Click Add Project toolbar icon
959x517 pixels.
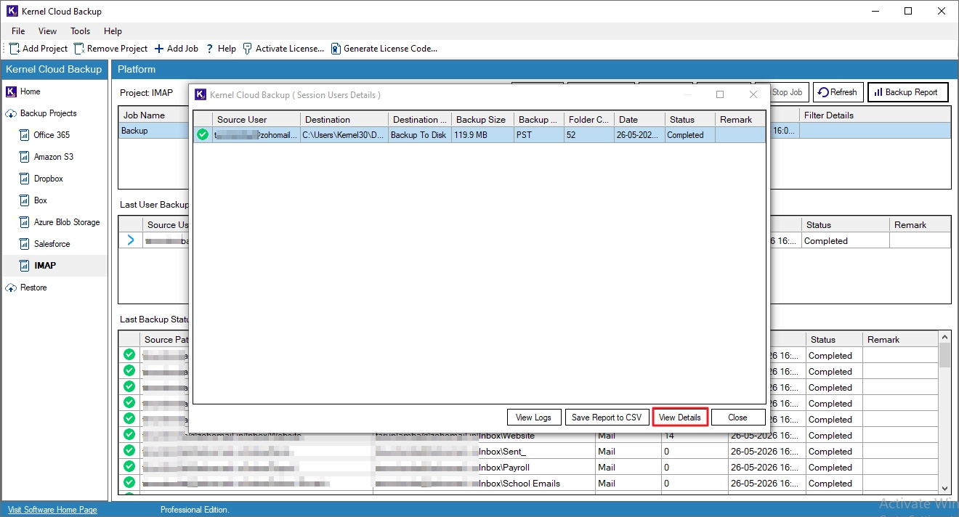tap(15, 49)
